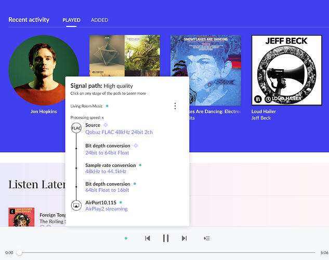
Task: Click the AirPort10,115 stage label
Action: coord(101,202)
